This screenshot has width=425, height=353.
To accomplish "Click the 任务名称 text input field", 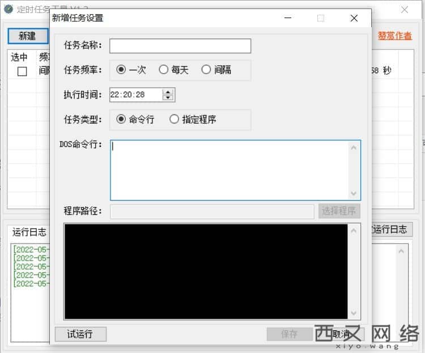I will pos(180,46).
